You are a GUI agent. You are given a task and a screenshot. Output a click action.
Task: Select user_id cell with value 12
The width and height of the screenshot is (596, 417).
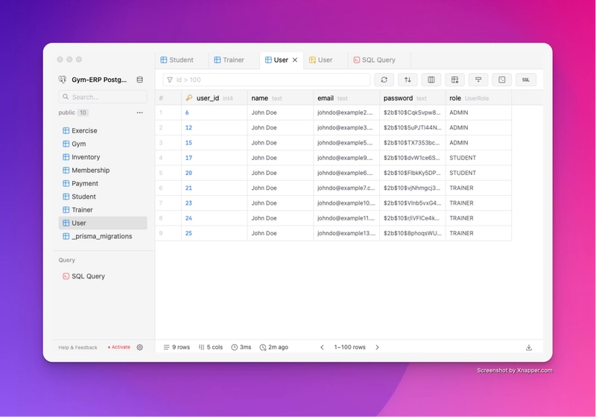[x=215, y=127]
